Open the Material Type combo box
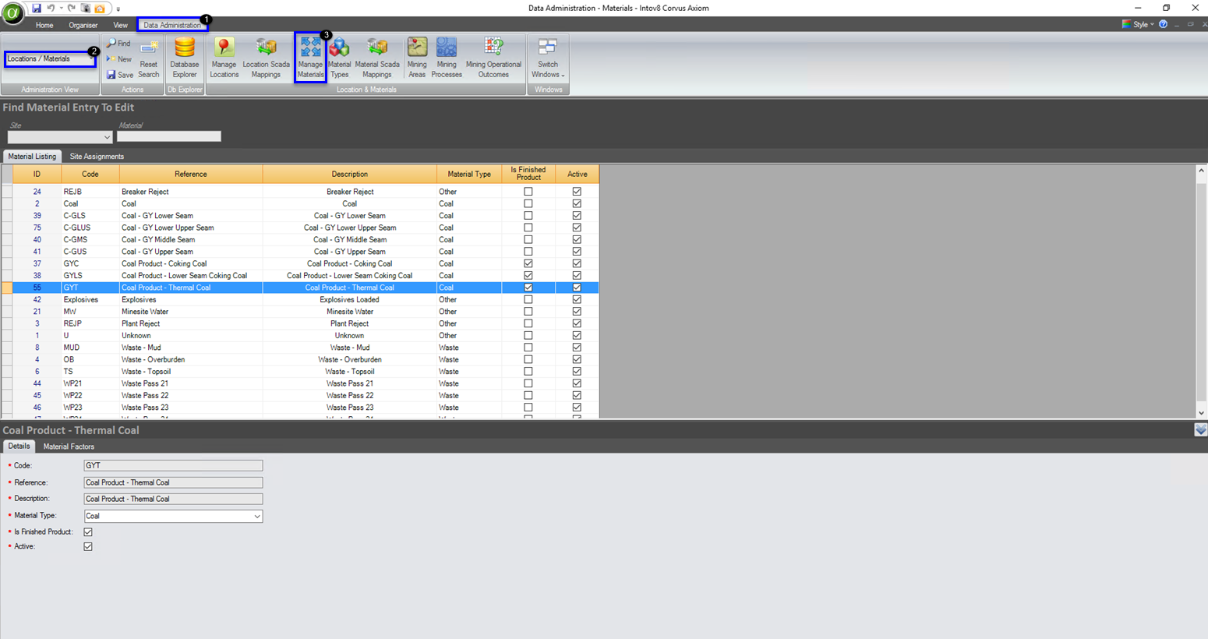 tap(256, 517)
